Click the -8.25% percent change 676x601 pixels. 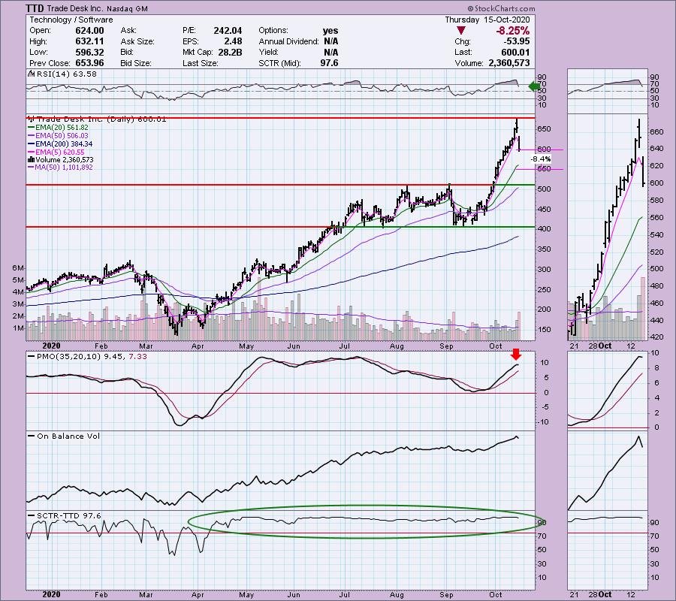click(x=513, y=31)
